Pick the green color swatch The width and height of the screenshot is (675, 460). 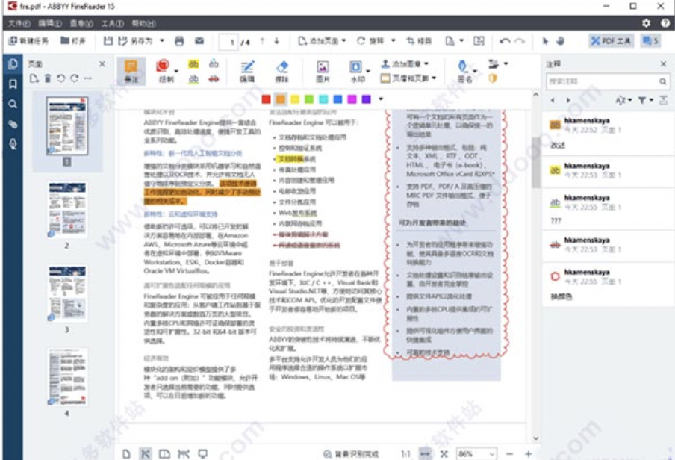[x=309, y=99]
